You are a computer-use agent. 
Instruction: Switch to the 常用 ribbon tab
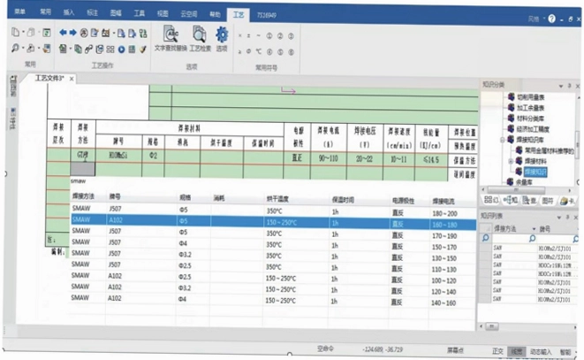[x=45, y=11]
